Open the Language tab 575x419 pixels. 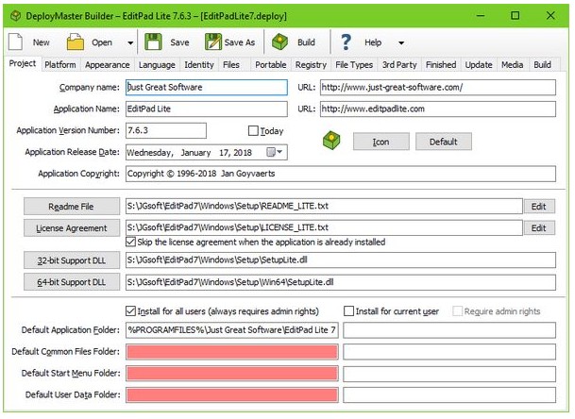[x=157, y=65]
